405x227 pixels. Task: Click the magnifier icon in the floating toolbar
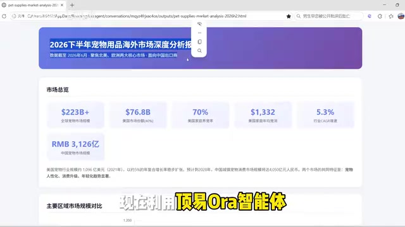199,50
